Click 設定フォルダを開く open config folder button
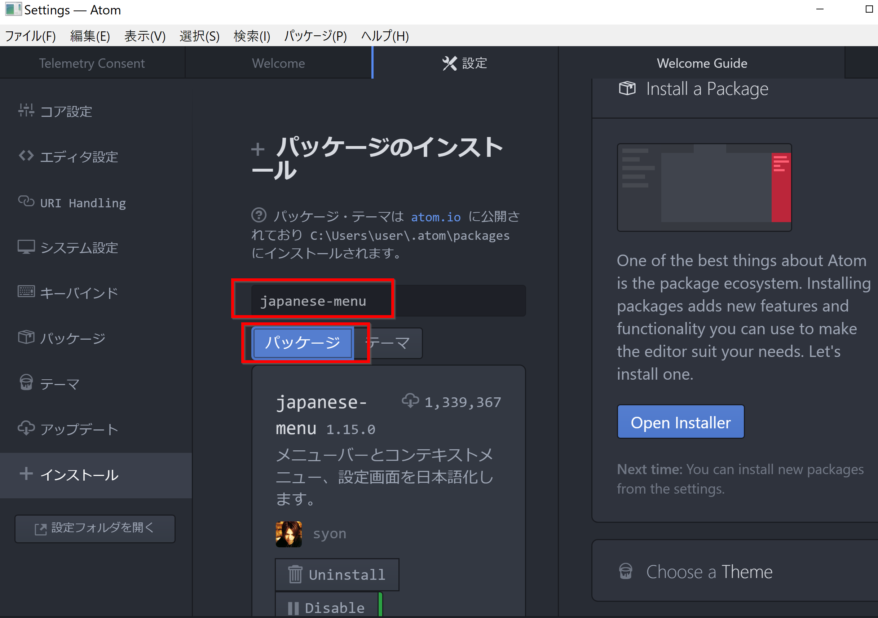Image resolution: width=878 pixels, height=618 pixels. [x=95, y=529]
